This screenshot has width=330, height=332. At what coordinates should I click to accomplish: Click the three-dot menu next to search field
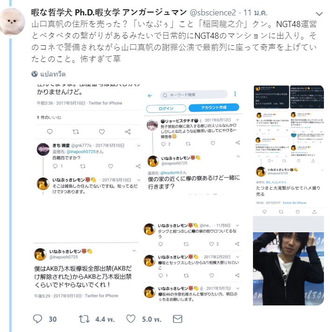tap(235, 94)
